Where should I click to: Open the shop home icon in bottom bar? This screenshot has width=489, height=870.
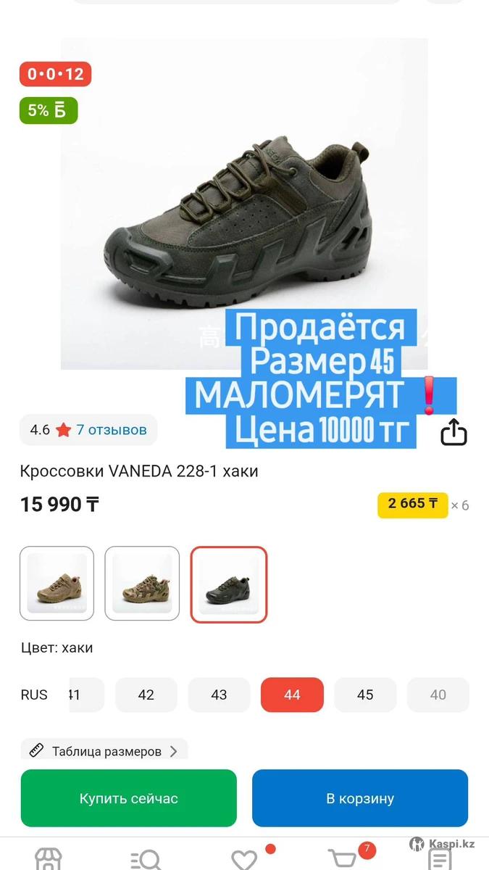(49, 859)
